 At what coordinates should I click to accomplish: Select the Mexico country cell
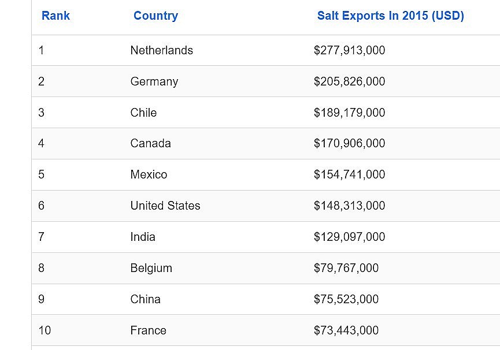(149, 174)
